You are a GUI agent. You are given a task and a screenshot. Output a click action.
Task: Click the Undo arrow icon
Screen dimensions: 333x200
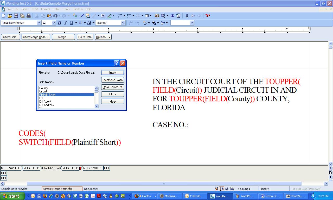[55, 16]
